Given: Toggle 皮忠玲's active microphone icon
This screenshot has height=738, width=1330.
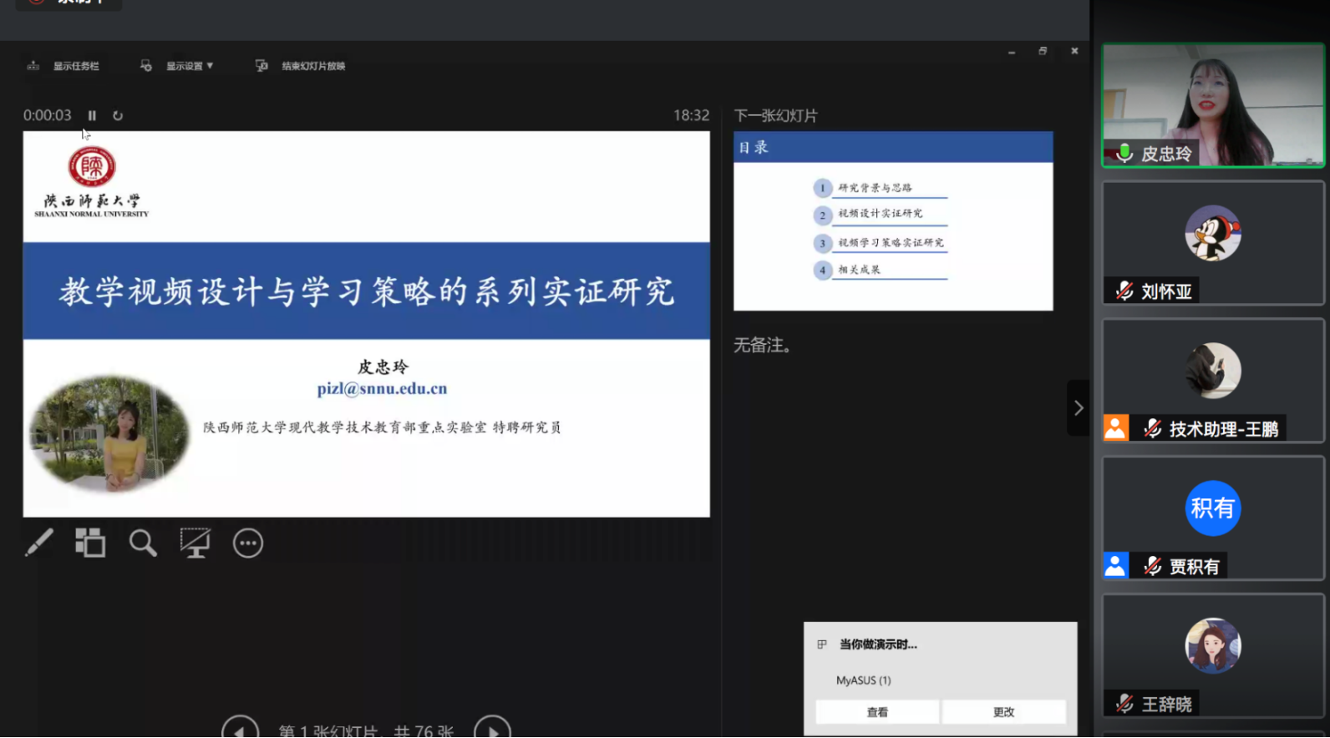Looking at the screenshot, I should (x=1124, y=154).
